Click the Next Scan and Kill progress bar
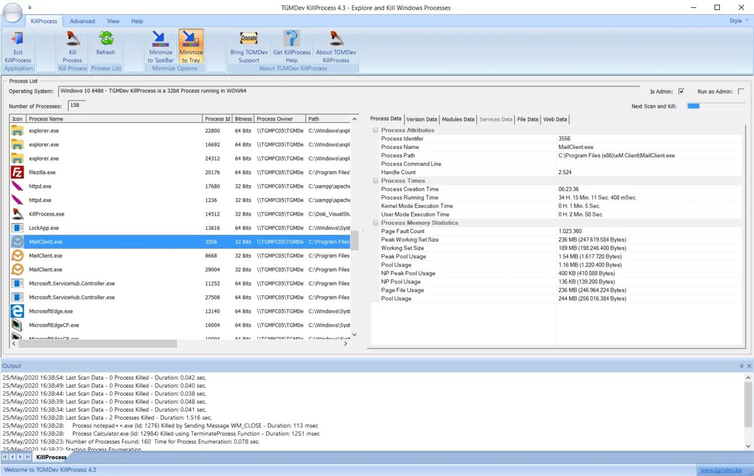754x476 pixels. tap(716, 106)
